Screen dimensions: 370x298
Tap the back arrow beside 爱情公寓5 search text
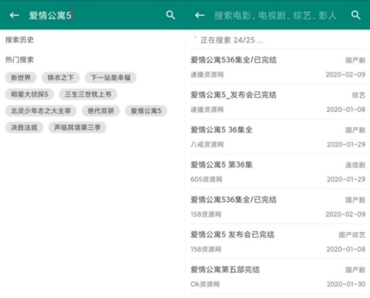(x=14, y=15)
